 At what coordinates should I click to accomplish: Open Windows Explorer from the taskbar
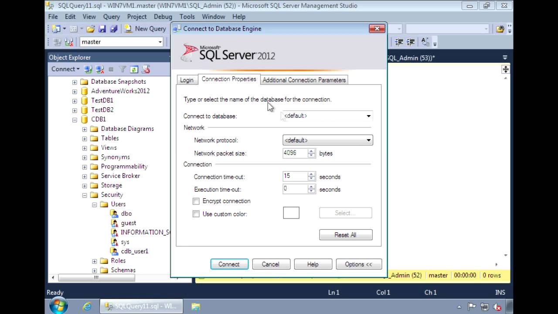(x=195, y=307)
